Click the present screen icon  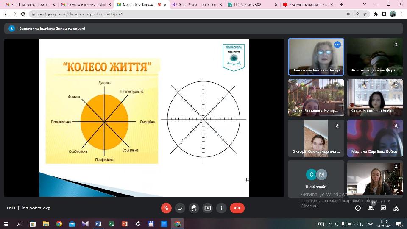207,208
